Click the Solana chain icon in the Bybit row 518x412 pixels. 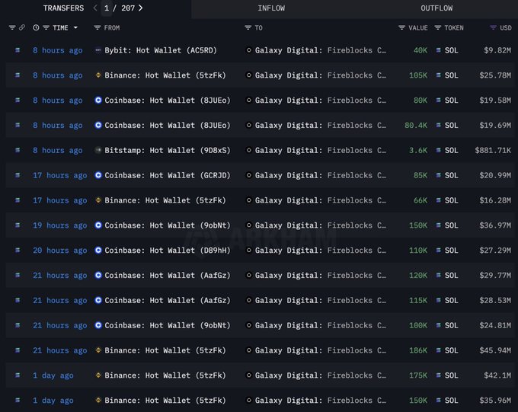pos(18,50)
